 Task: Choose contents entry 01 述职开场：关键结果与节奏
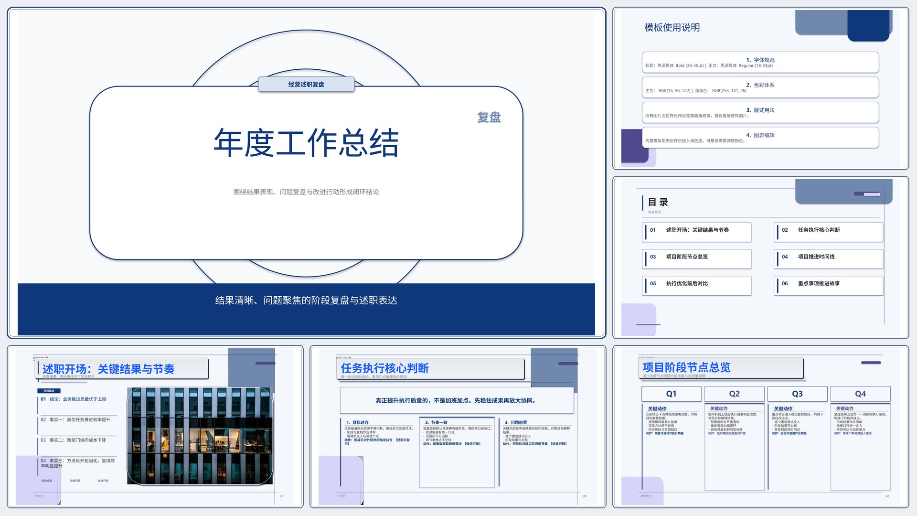(697, 232)
